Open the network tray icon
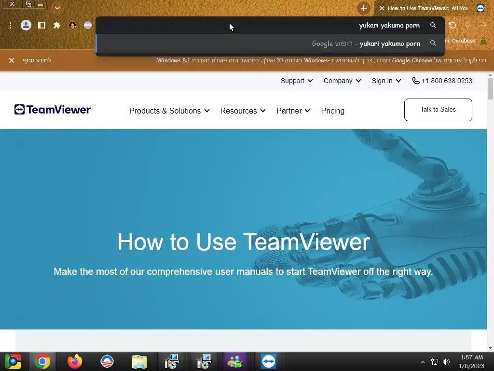Image resolution: width=494 pixels, height=371 pixels. tap(435, 362)
